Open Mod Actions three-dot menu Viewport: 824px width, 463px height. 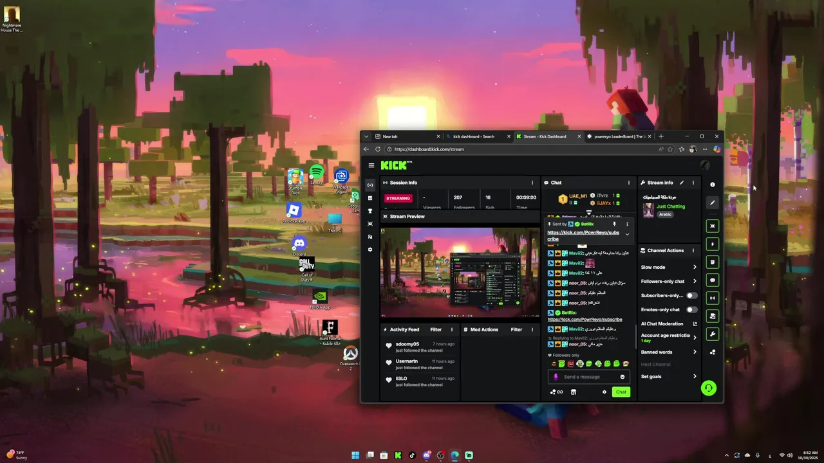pyautogui.click(x=532, y=329)
